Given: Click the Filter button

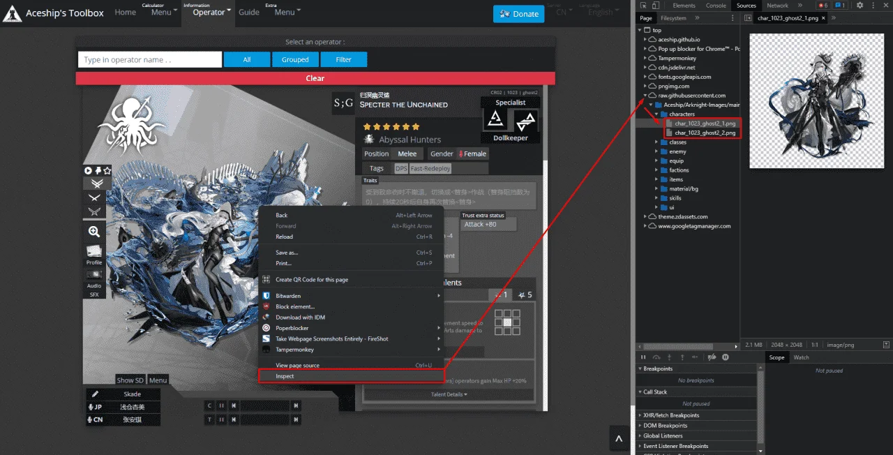Looking at the screenshot, I should (344, 60).
